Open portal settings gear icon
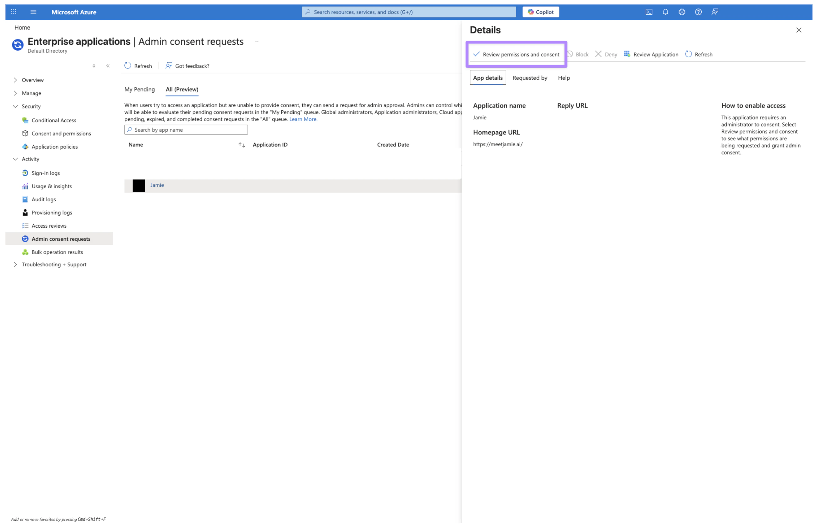This screenshot has height=529, width=818. pos(681,12)
